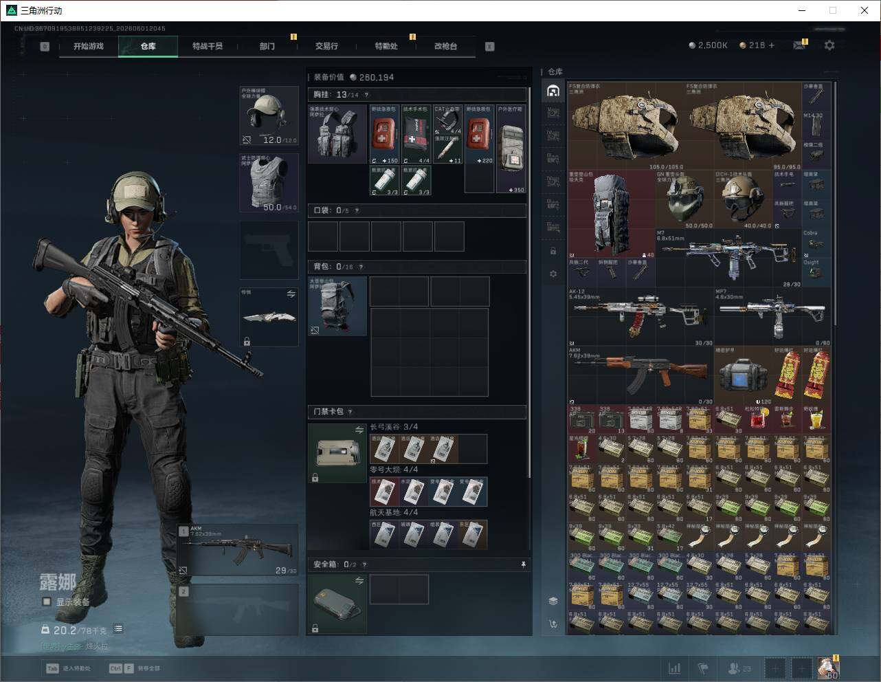This screenshot has height=682, width=881.
Task: Open the 特战干员 tab
Action: (208, 46)
